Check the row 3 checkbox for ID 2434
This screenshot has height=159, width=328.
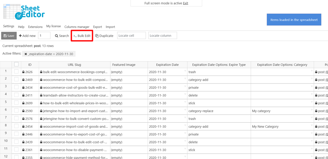coord(16,87)
